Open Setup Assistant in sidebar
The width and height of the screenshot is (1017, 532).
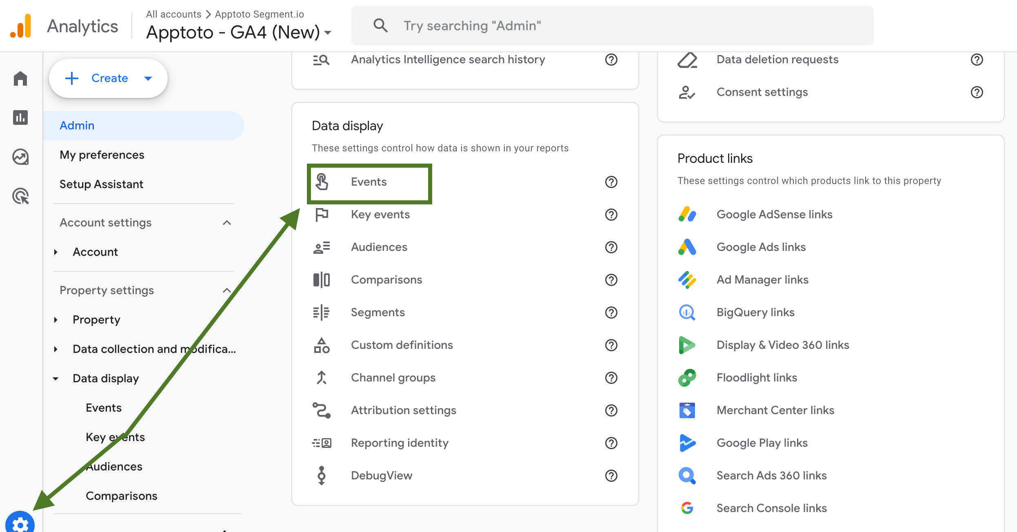click(101, 184)
